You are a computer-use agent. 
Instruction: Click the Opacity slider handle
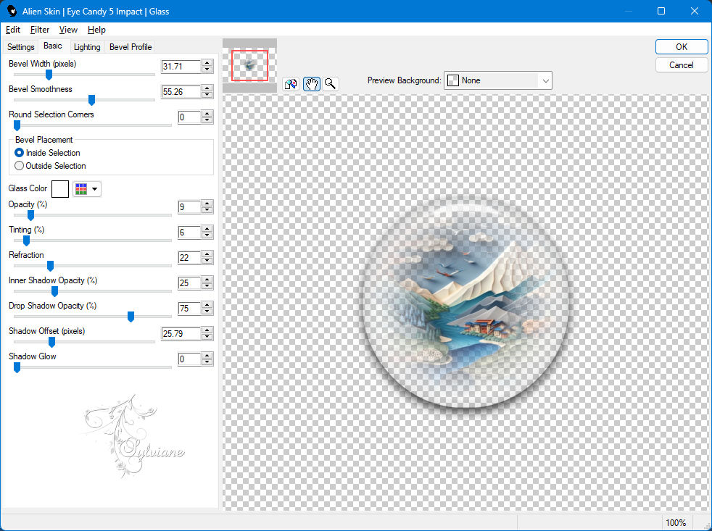point(30,215)
